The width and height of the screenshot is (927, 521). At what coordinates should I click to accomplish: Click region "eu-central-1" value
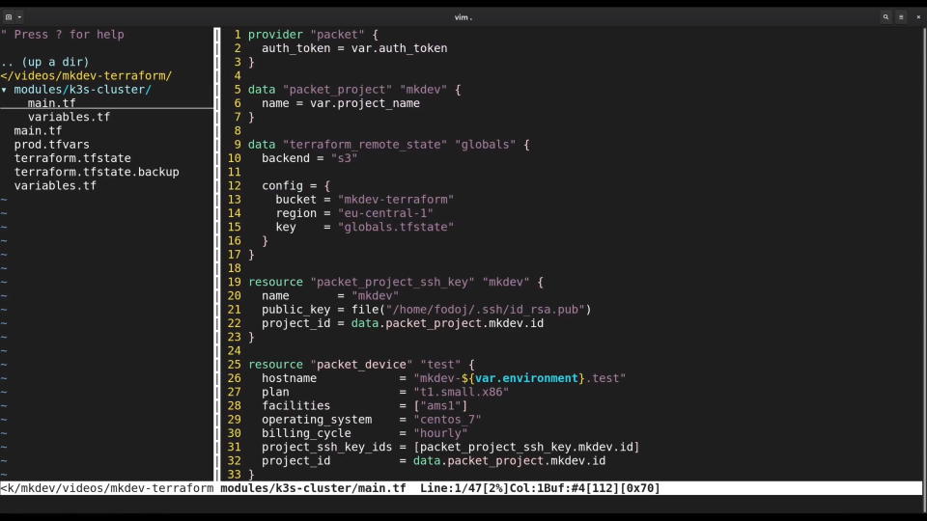tap(385, 213)
